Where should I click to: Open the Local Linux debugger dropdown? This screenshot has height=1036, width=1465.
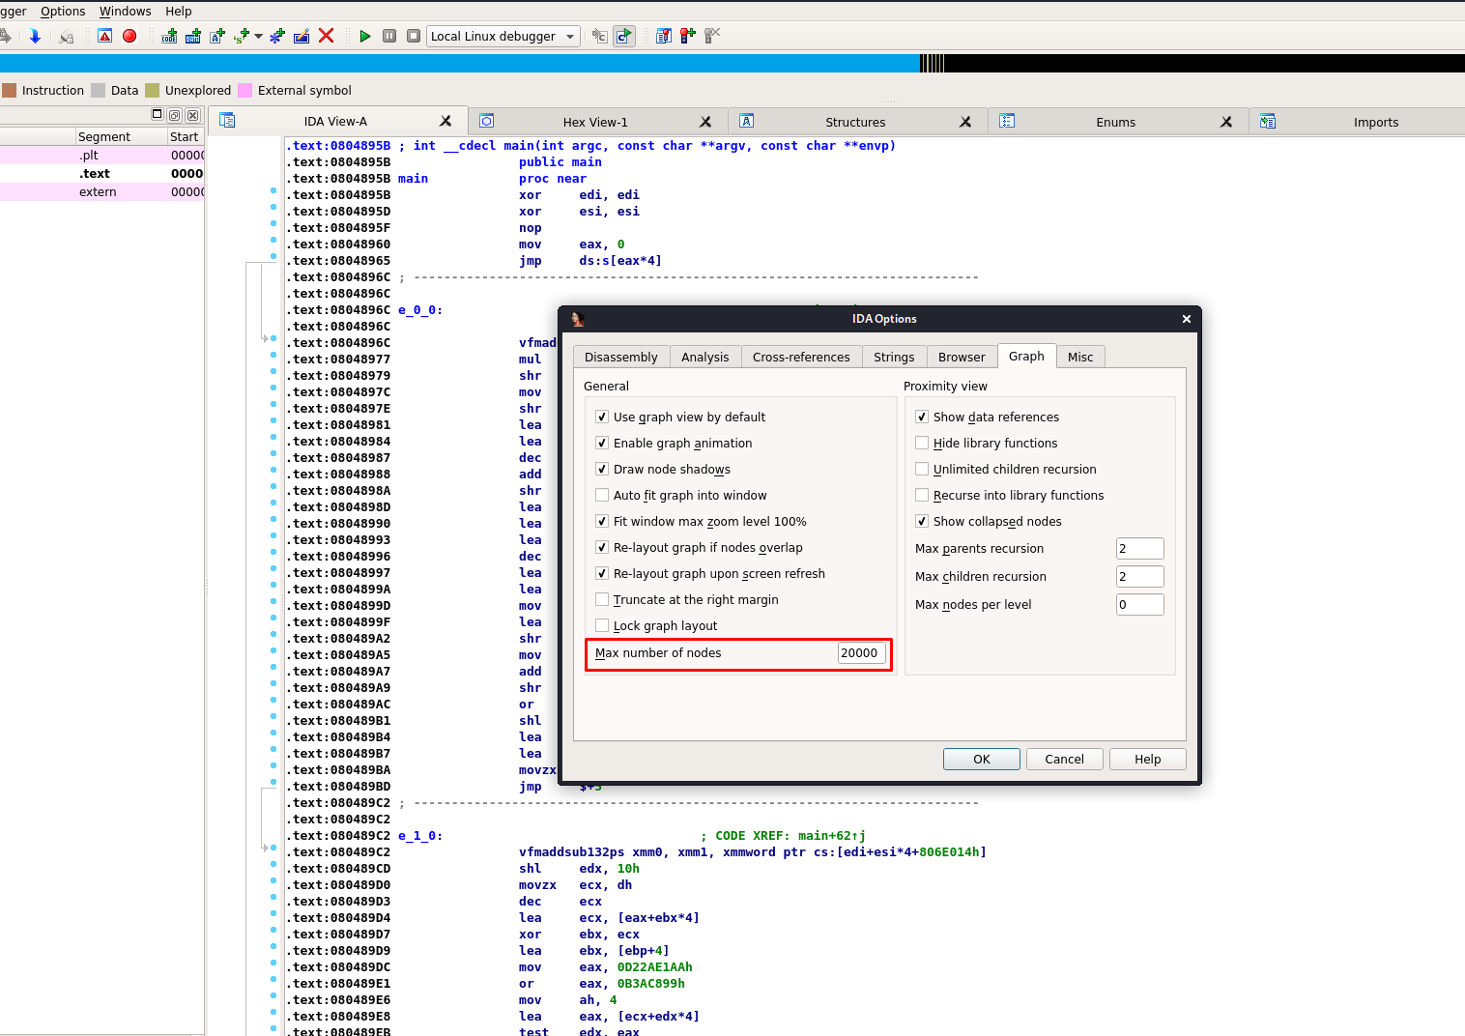[x=503, y=36]
